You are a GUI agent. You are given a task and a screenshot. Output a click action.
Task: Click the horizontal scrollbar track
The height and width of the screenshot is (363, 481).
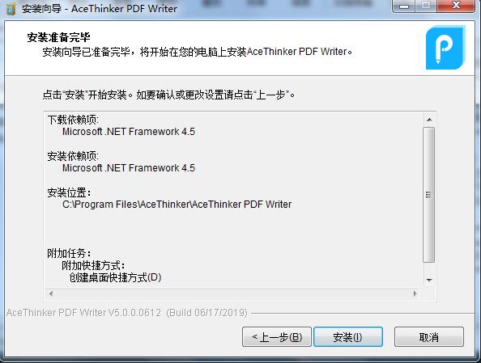point(233,293)
